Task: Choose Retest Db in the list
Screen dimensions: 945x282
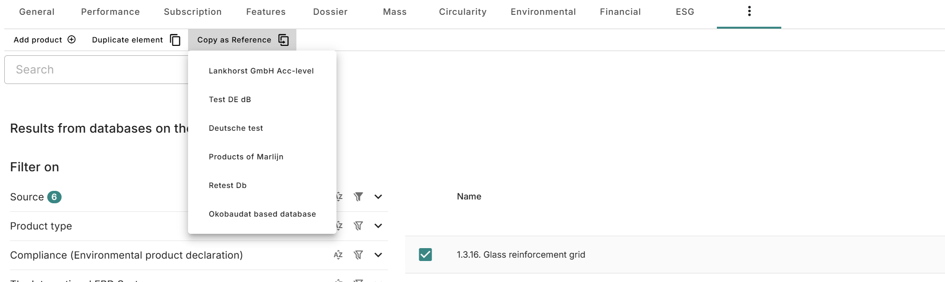Action: tap(262, 185)
